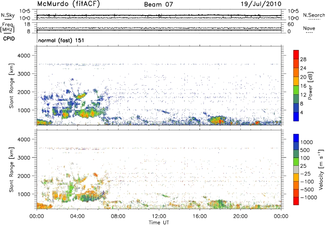Click the '4000' tick on power panel
325x225 pixels.
pyautogui.click(x=24, y=56)
